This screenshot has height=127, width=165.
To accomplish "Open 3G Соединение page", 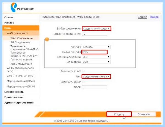I will coord(20,42).
